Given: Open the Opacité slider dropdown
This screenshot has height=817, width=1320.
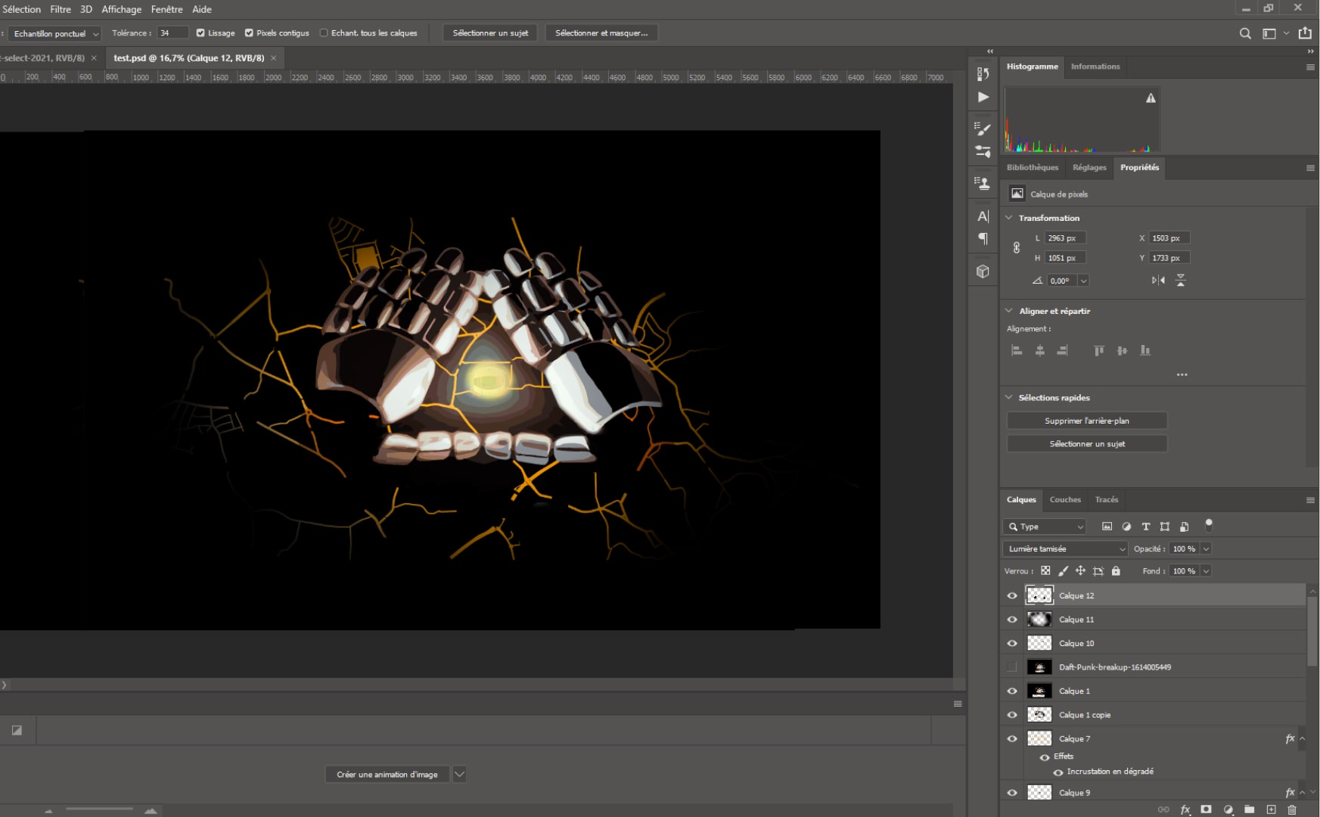Looking at the screenshot, I should click(x=1206, y=549).
